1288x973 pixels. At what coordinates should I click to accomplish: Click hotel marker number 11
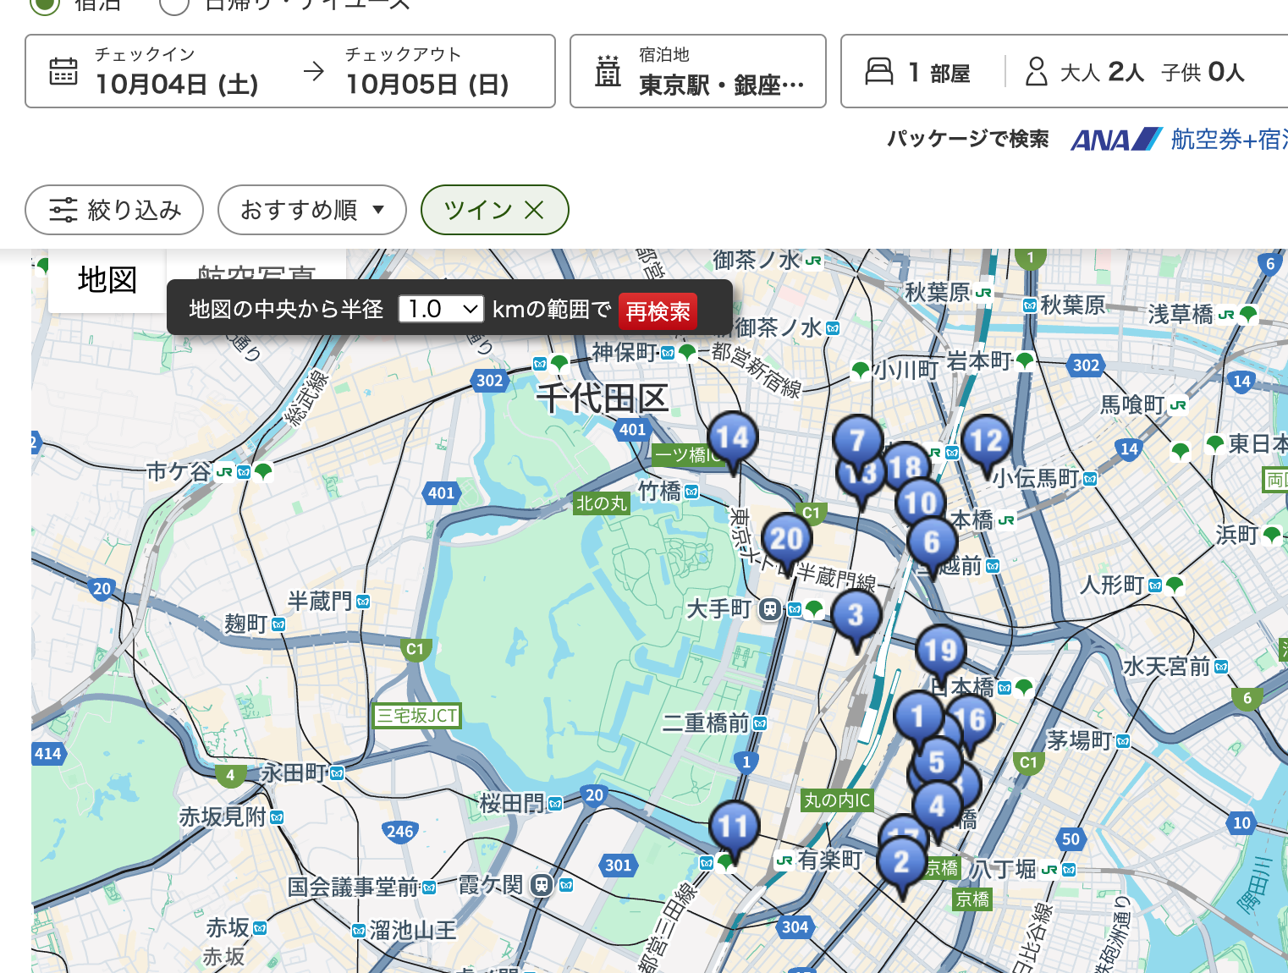(733, 826)
